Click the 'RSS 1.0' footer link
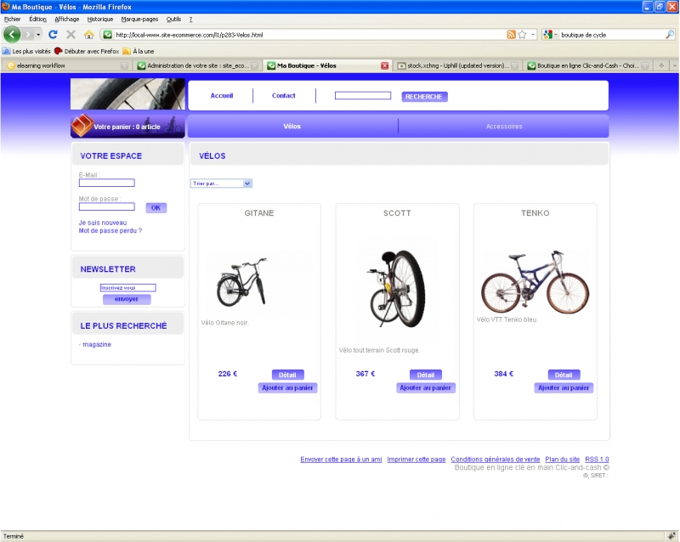The height and width of the screenshot is (542, 680). coord(597,460)
